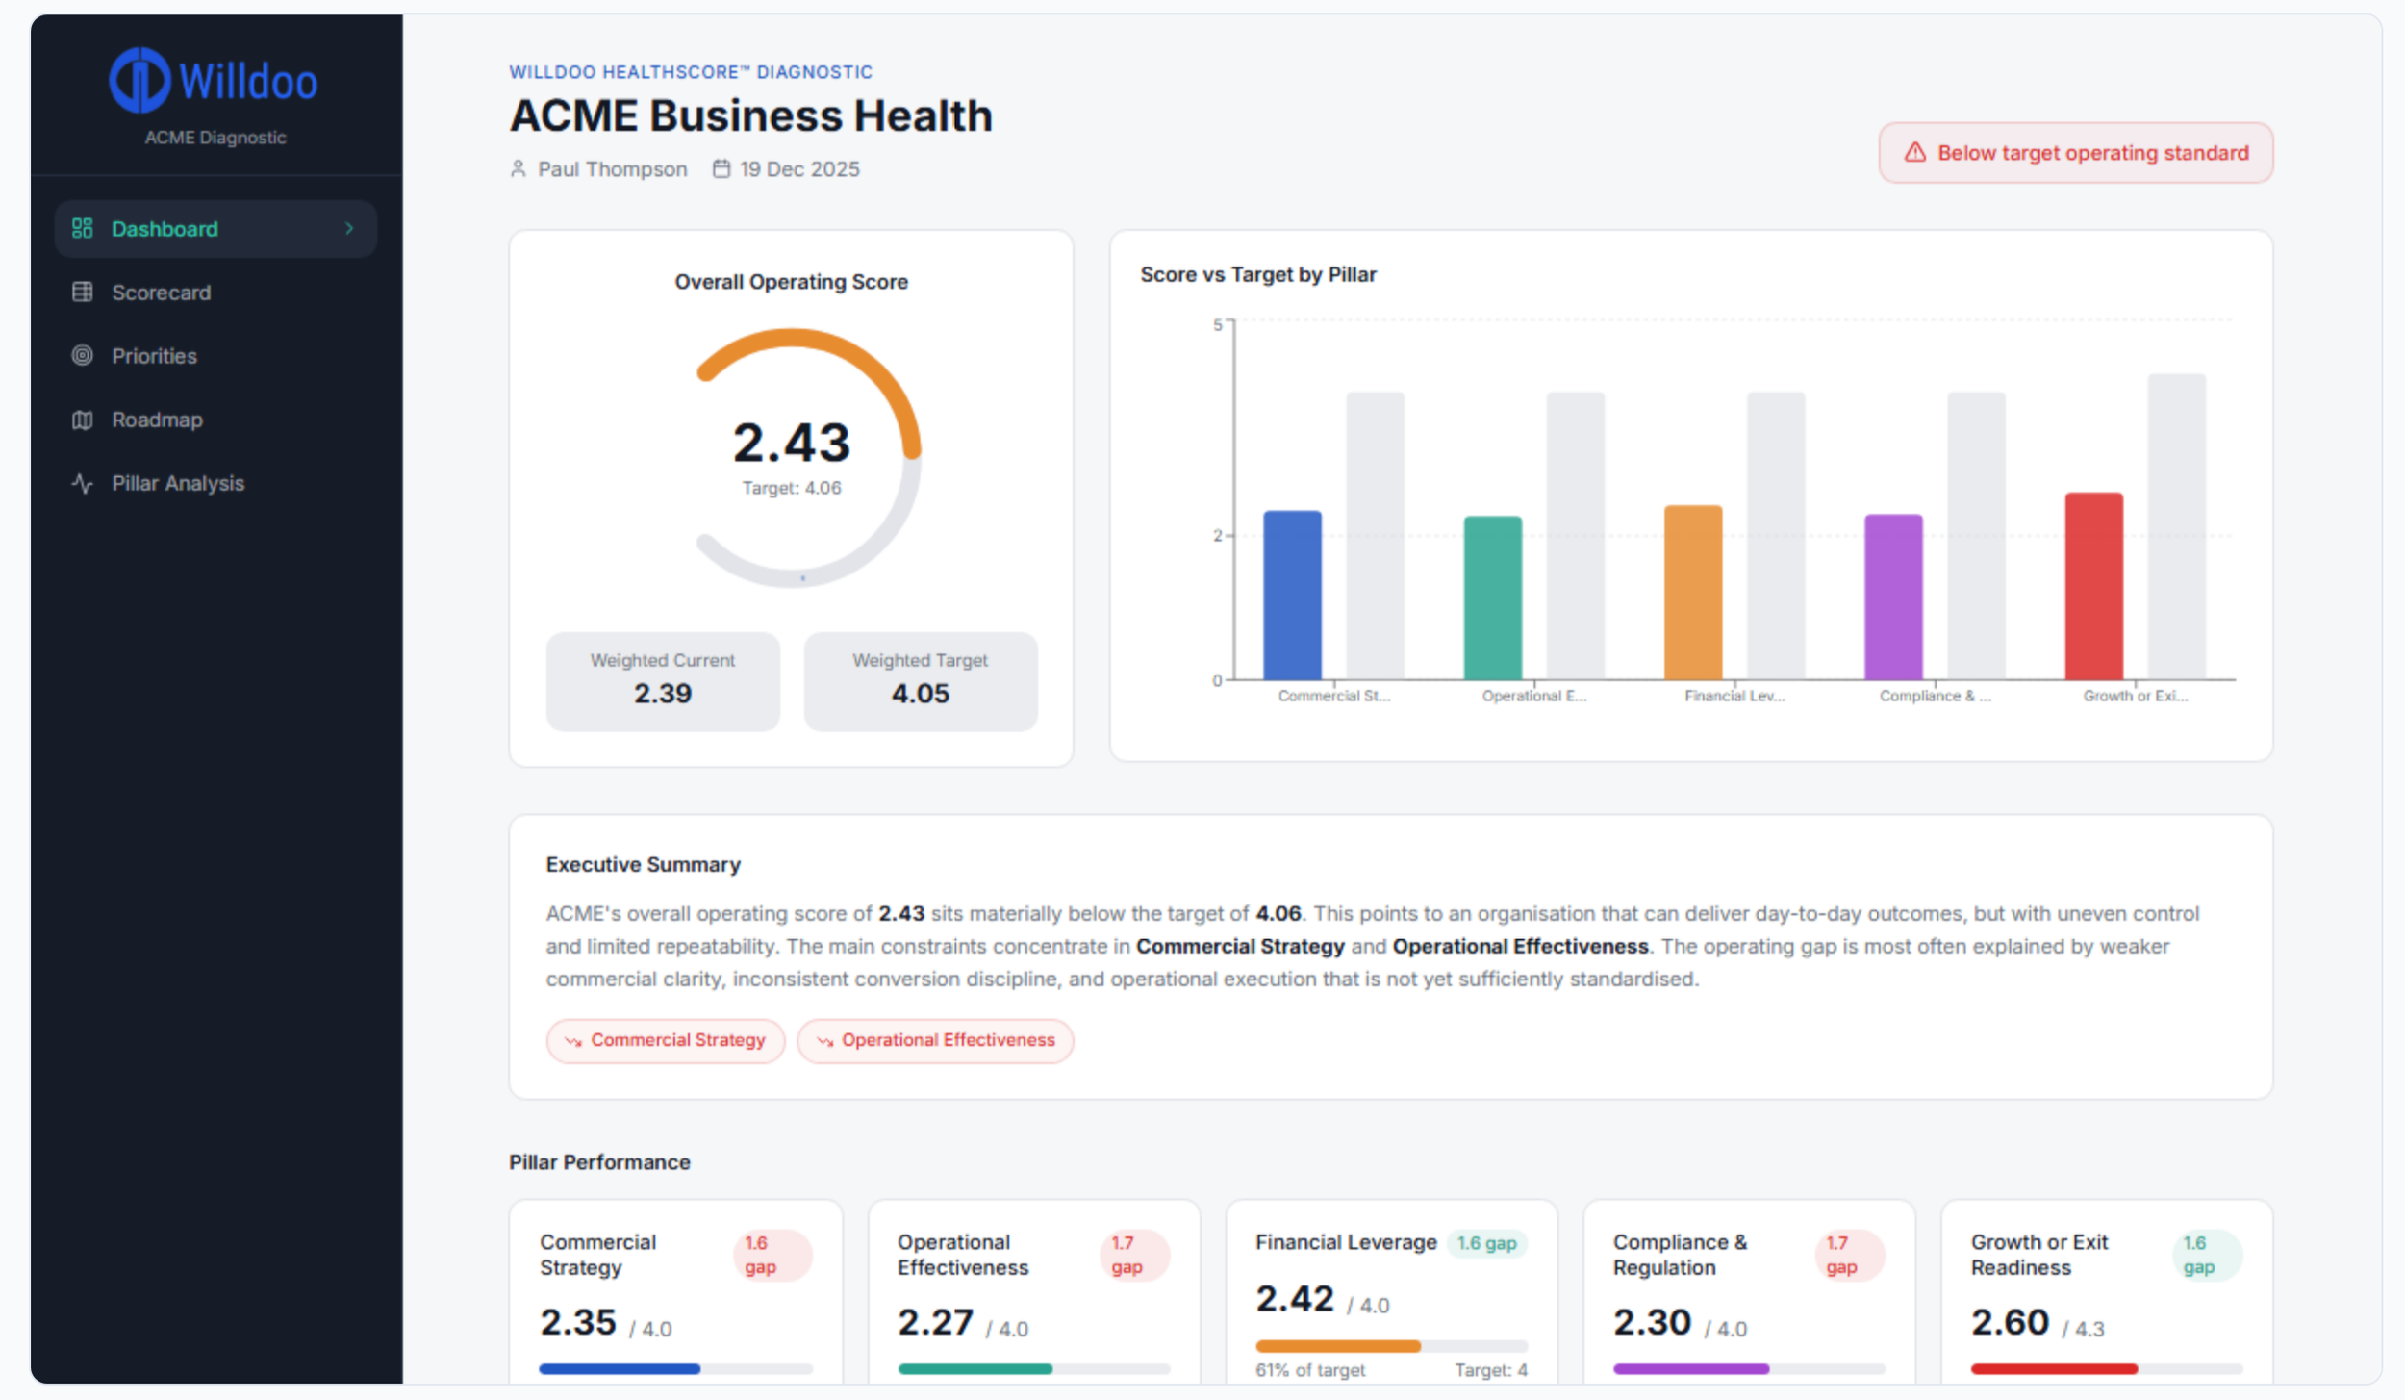Click the red Growth or Exit chart bar
2405x1400 pixels.
tap(2093, 585)
